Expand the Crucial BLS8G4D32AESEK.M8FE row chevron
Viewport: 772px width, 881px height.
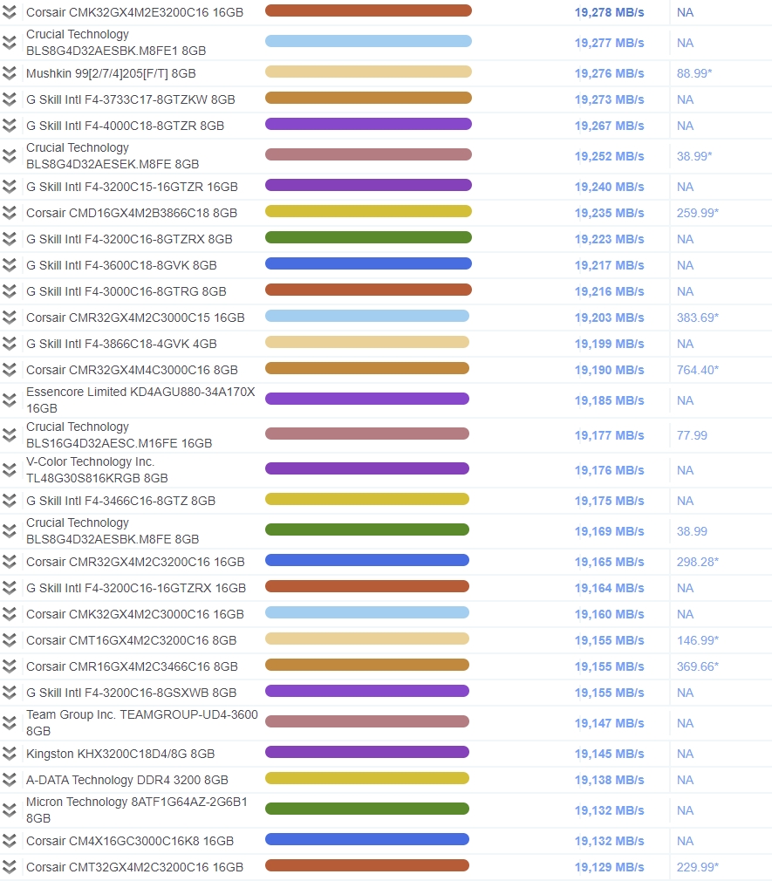[x=9, y=155]
